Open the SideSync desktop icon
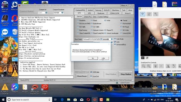The height and width of the screenshot is (102, 181). pos(15,88)
